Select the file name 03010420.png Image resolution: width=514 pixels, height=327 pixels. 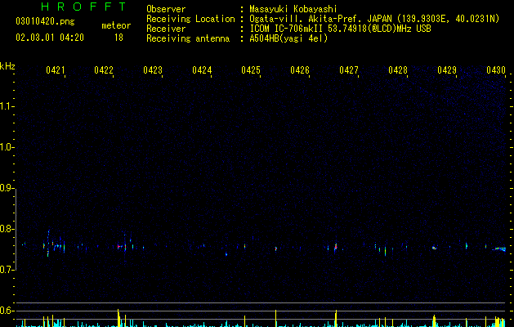[x=45, y=21]
